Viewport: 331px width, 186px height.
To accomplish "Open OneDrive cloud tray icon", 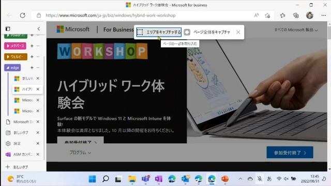I will pos(250,179).
